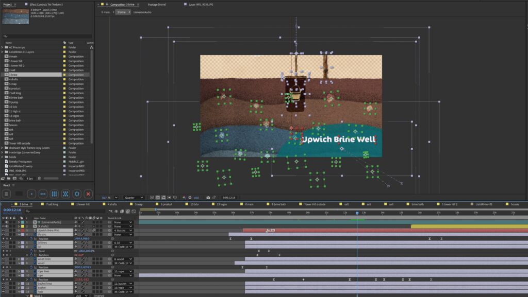Viewport: 528px width, 297px height.
Task: Open Mask 1 mode dropdown set to Add
Action: click(x=81, y=295)
